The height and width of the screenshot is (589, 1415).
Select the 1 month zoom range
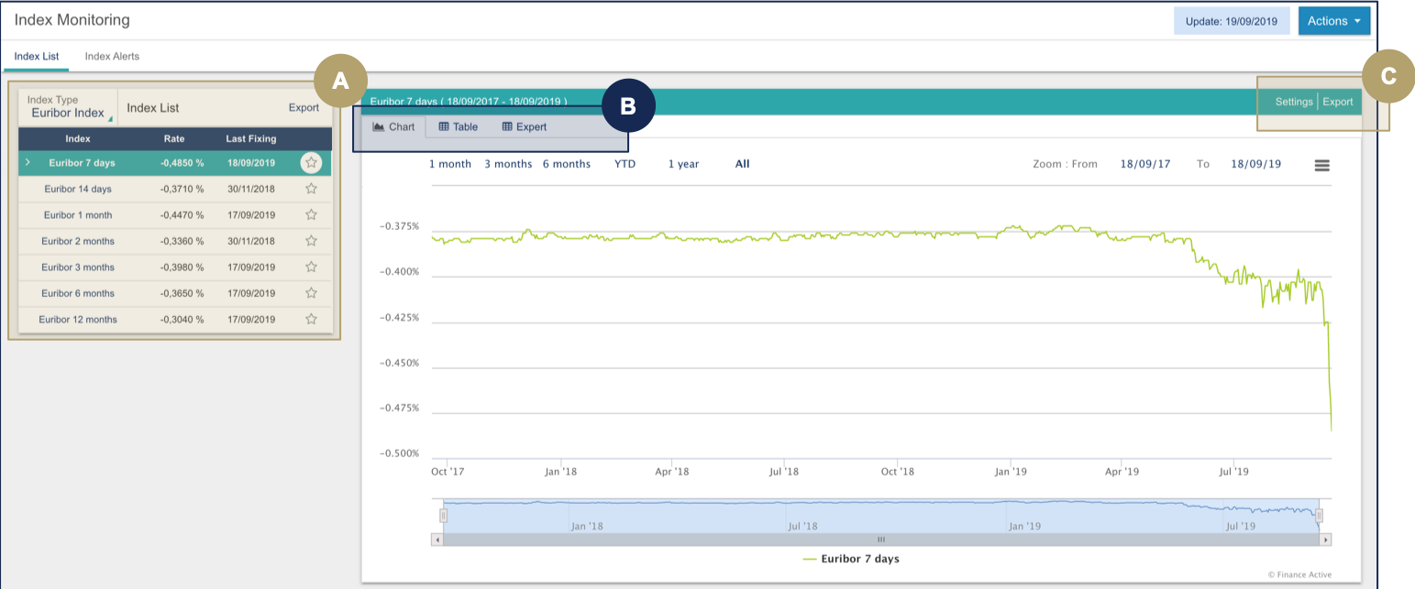[x=450, y=163]
